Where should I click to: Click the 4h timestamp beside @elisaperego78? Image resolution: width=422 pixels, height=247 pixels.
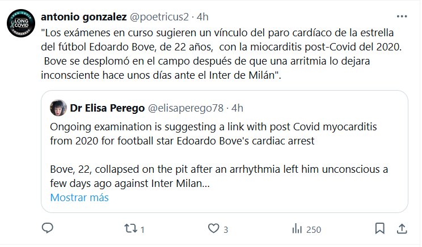point(237,107)
